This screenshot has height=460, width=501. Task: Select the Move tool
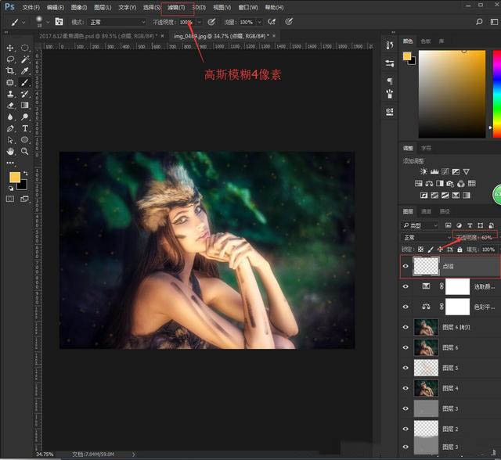tap(10, 48)
